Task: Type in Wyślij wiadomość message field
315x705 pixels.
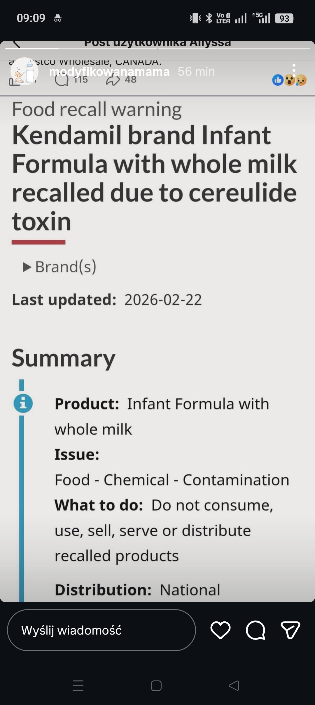Action: tap(101, 630)
